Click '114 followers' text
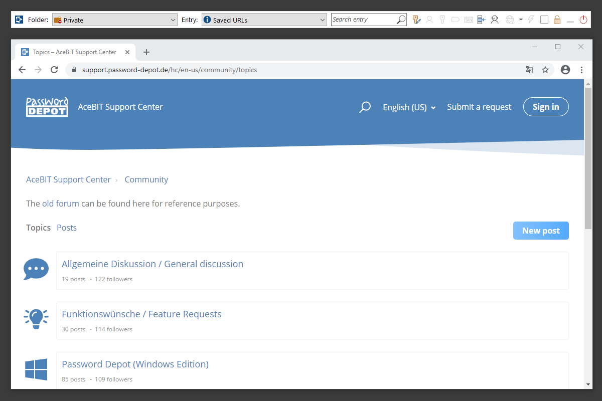Screen dimensions: 602x401 click(x=113, y=329)
